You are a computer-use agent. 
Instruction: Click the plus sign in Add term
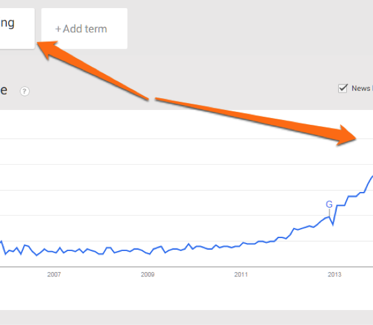pos(58,29)
